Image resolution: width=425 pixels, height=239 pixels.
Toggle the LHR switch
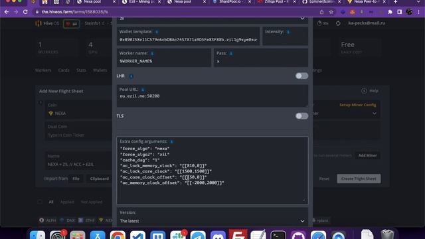click(x=301, y=76)
